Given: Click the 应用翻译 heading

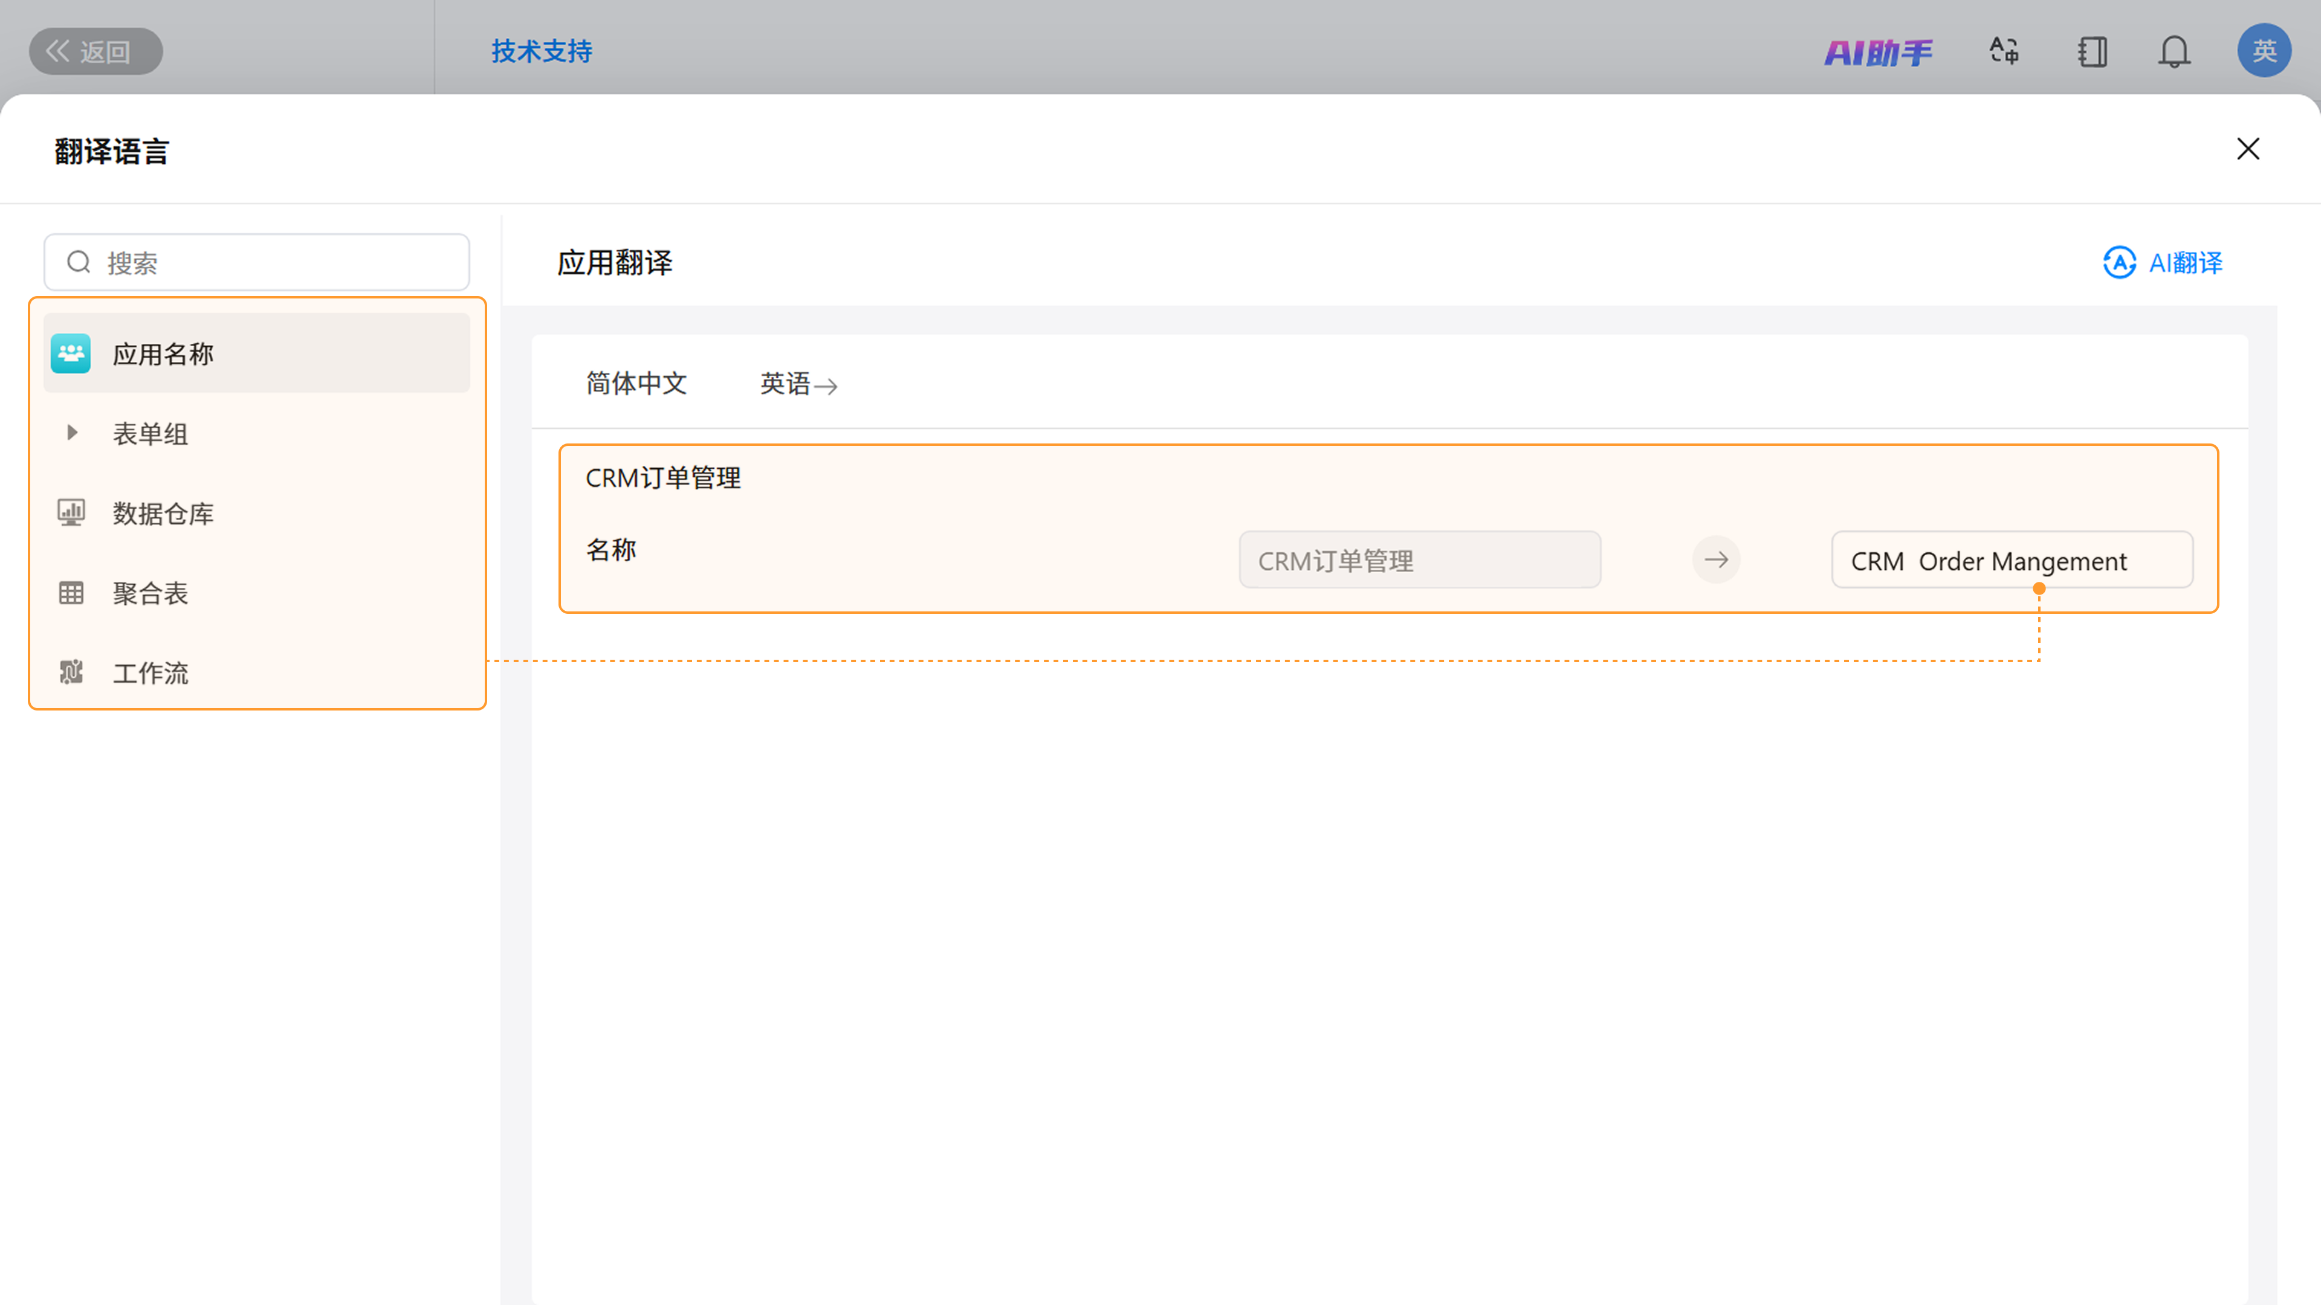Looking at the screenshot, I should [615, 262].
